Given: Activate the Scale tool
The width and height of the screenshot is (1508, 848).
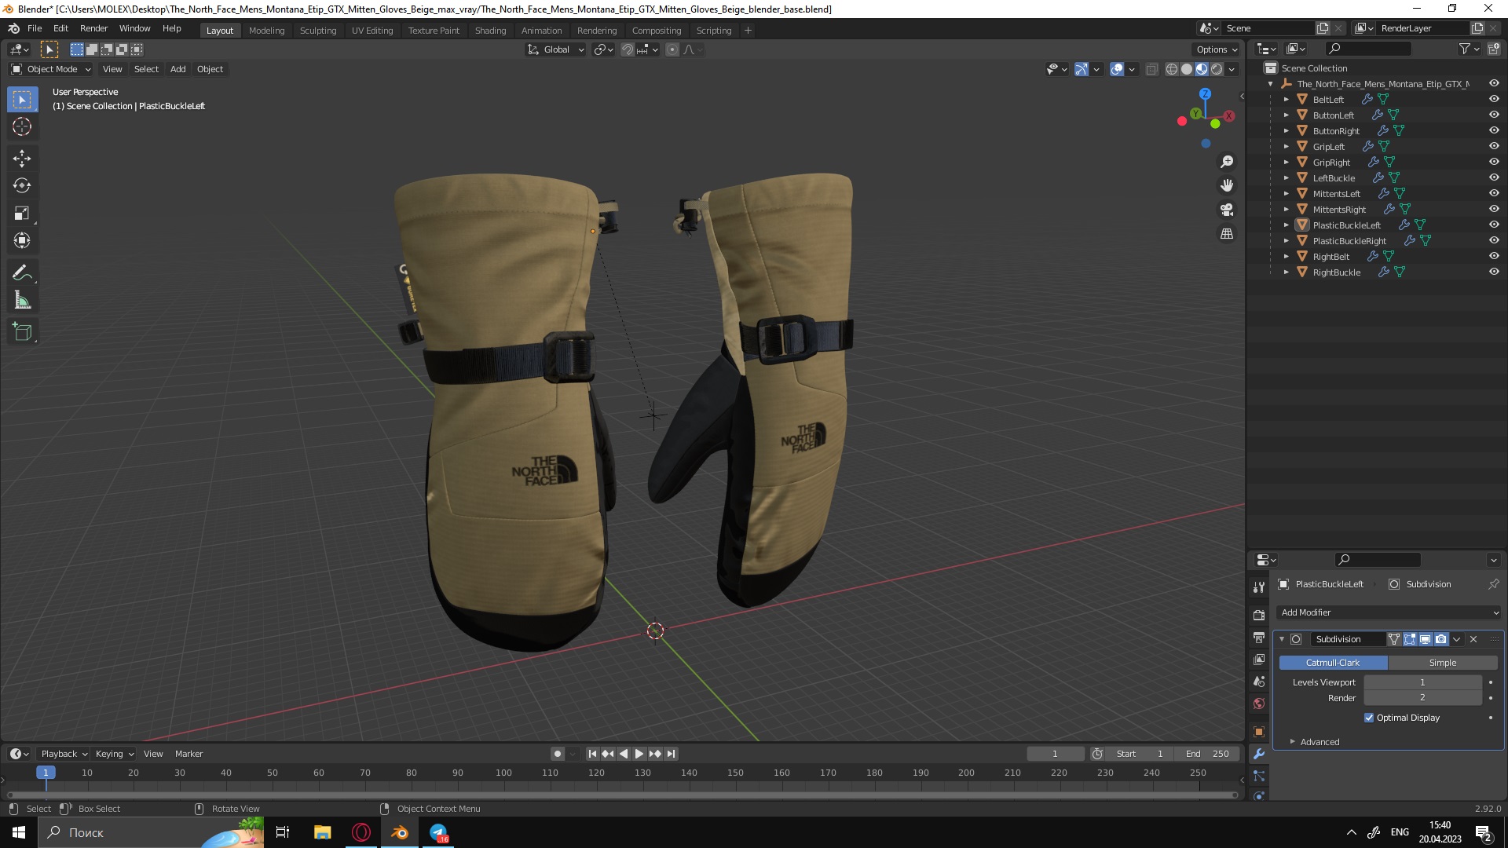Looking at the screenshot, I should [22, 214].
